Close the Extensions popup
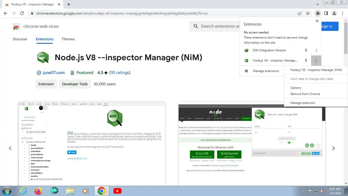The width and height of the screenshot is (348, 196). 317,21
